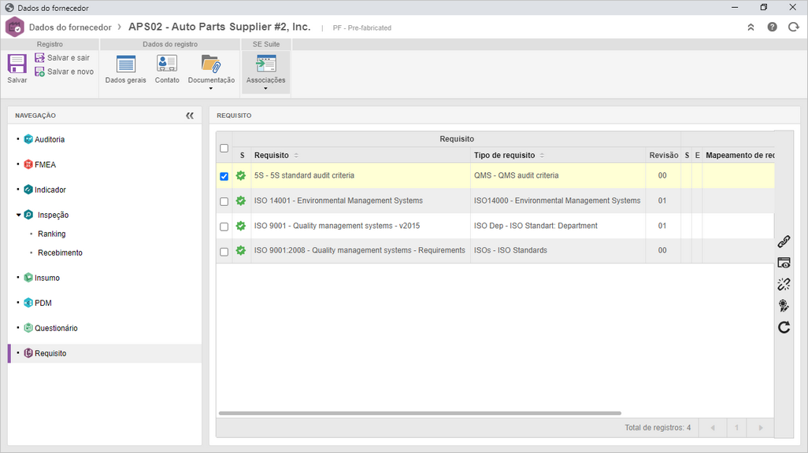Uncheck the 5S standard audit criteria row
Image resolution: width=808 pixels, height=453 pixels.
pyautogui.click(x=224, y=176)
